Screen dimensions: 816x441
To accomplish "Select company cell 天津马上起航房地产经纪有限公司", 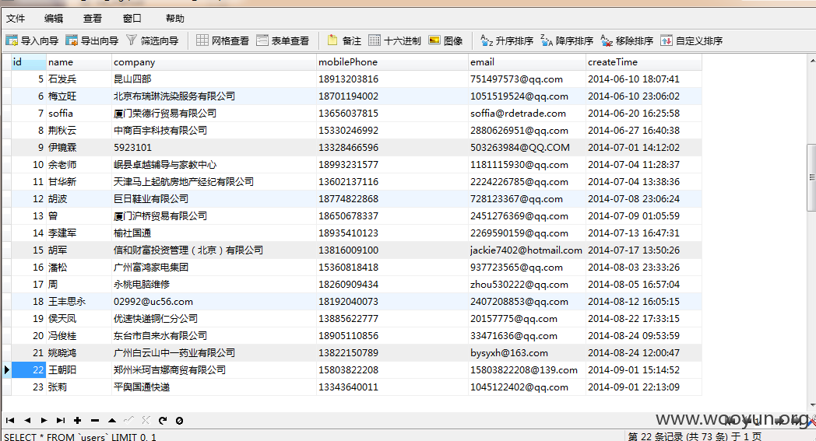I will [214, 182].
